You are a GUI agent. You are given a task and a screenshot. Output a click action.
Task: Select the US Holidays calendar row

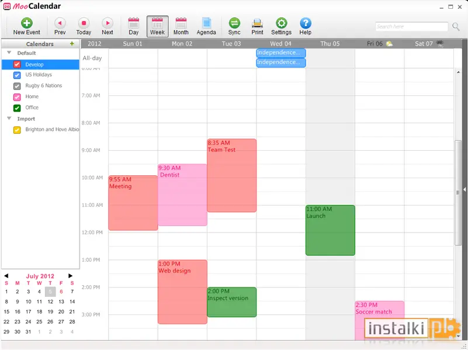point(40,75)
